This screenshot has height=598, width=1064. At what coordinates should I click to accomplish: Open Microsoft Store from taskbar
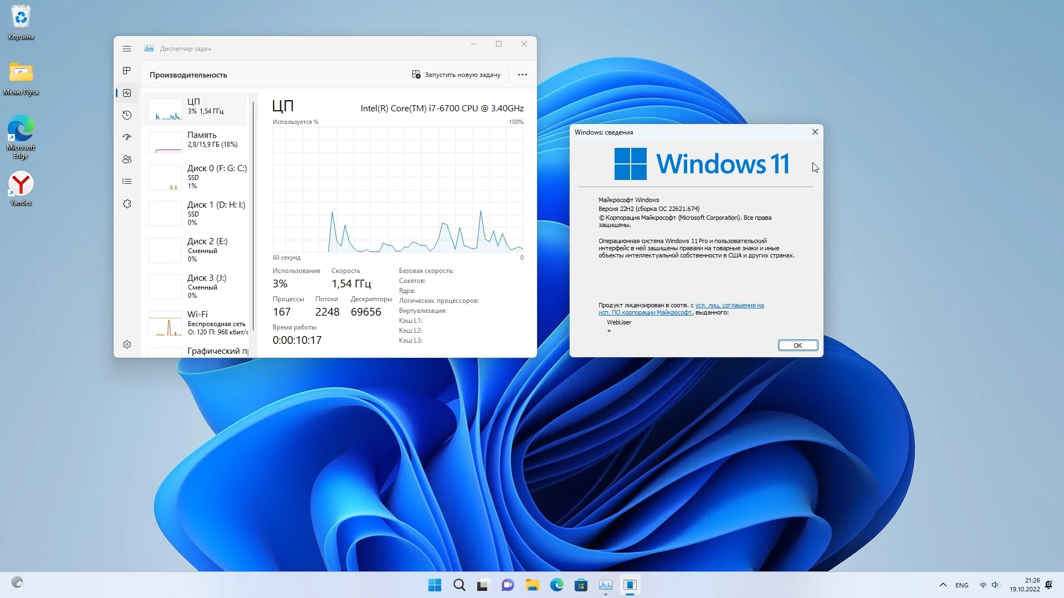(581, 585)
